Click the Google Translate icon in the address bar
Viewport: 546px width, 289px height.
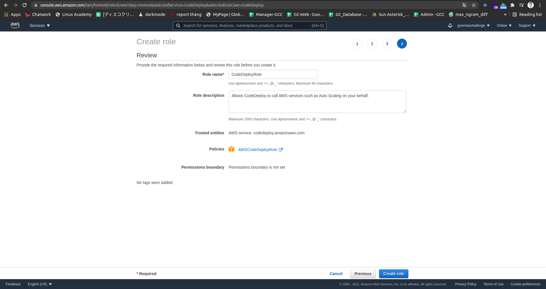pyautogui.click(x=464, y=5)
